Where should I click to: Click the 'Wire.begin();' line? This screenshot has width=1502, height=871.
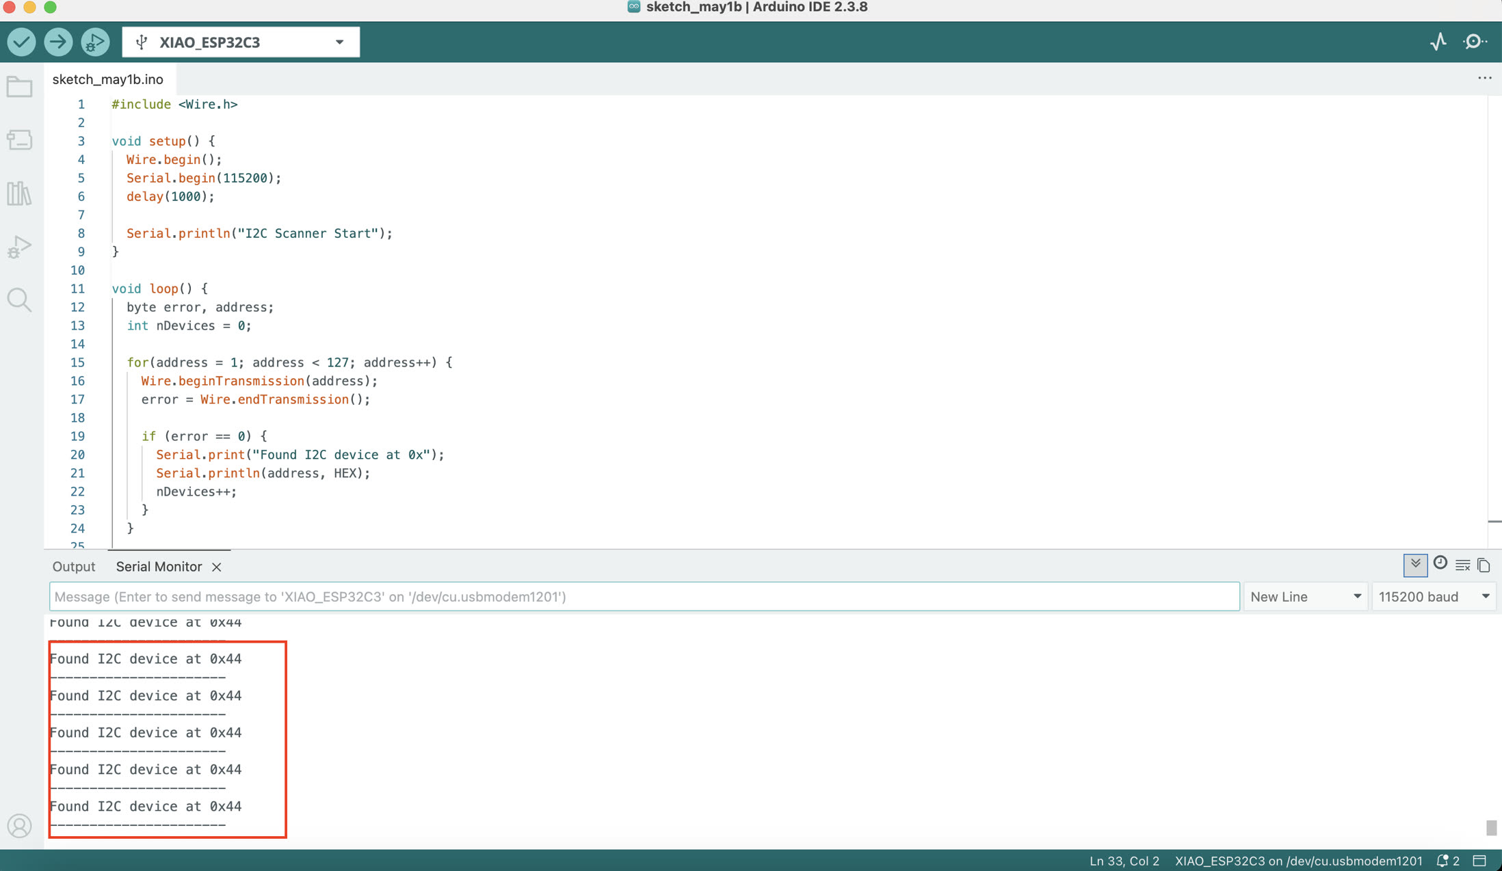pyautogui.click(x=174, y=159)
